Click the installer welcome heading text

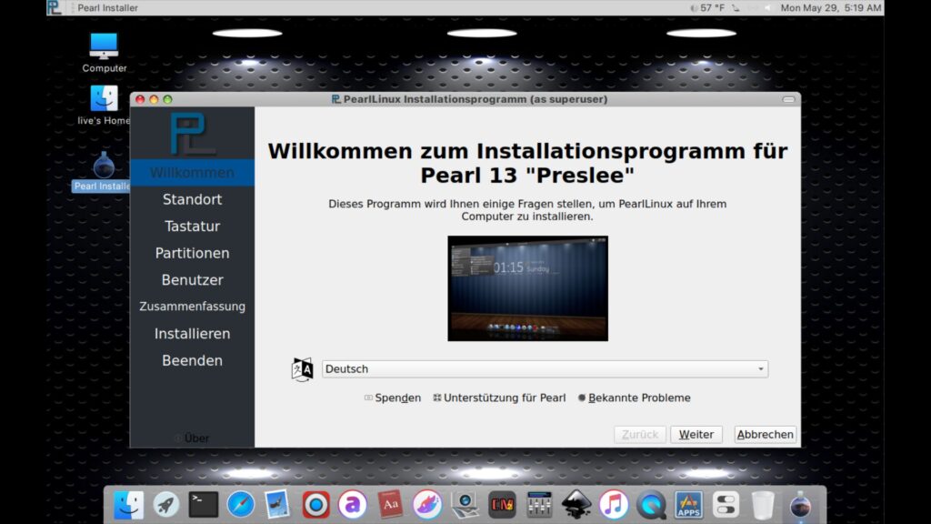[x=528, y=163]
